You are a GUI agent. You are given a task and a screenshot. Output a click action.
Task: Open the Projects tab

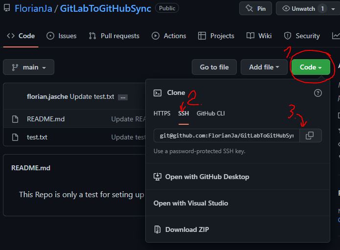click(216, 36)
